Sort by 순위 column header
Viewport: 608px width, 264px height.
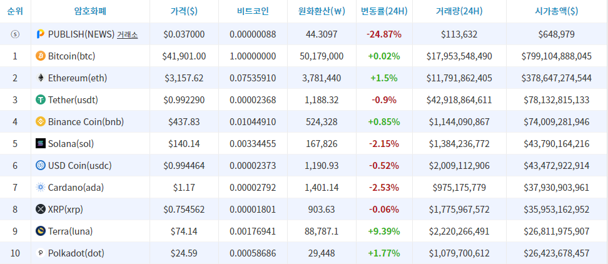tap(15, 11)
